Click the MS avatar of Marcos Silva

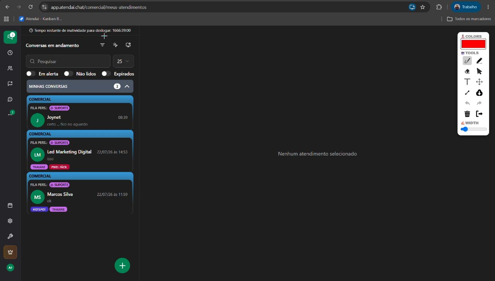38,197
